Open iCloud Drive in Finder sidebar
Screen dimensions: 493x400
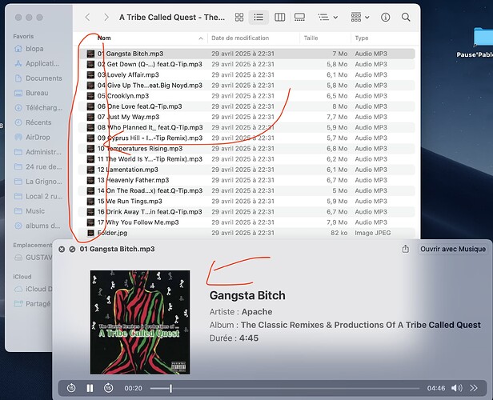tap(33, 289)
